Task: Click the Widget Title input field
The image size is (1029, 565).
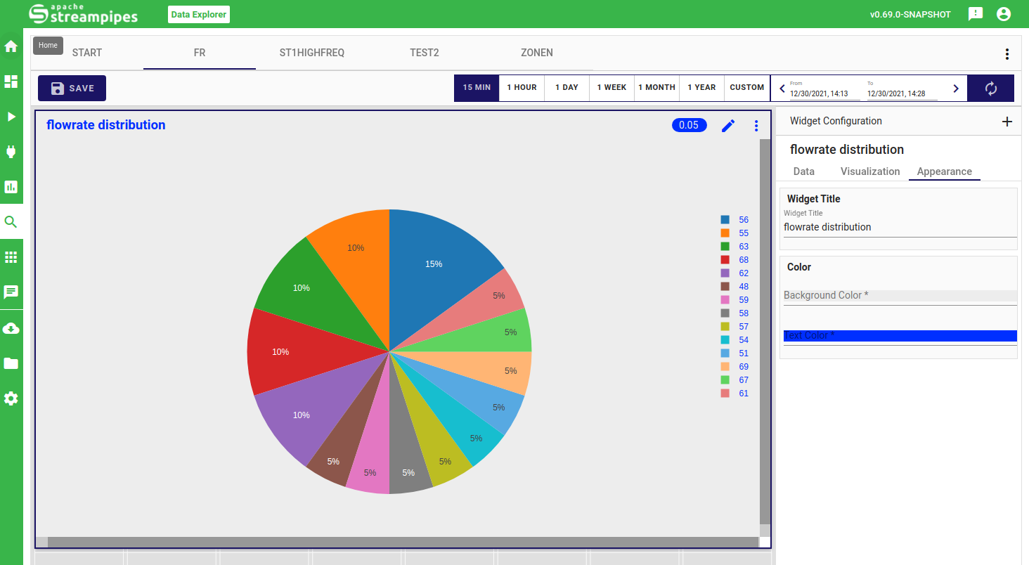Action: click(900, 227)
